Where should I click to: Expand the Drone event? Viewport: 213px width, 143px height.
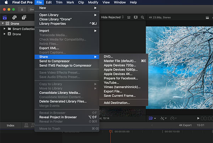5,34
